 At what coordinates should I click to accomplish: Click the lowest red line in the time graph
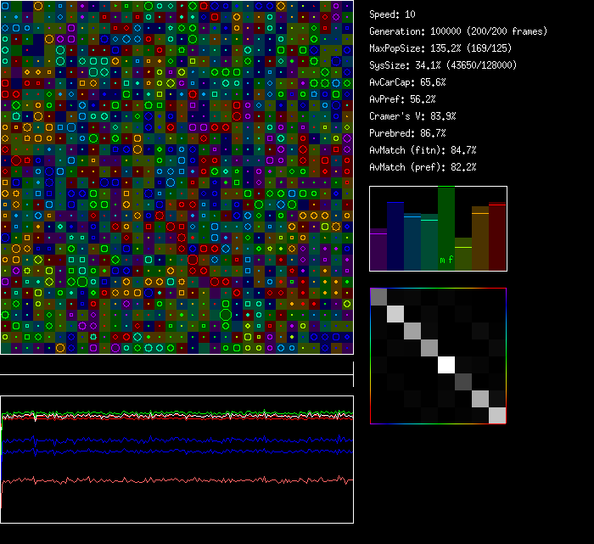[170, 480]
